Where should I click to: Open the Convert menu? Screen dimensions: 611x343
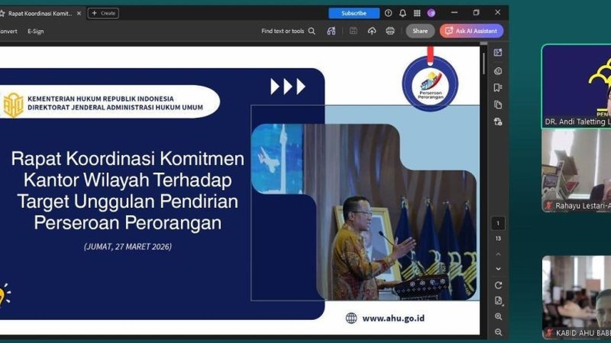click(x=8, y=31)
